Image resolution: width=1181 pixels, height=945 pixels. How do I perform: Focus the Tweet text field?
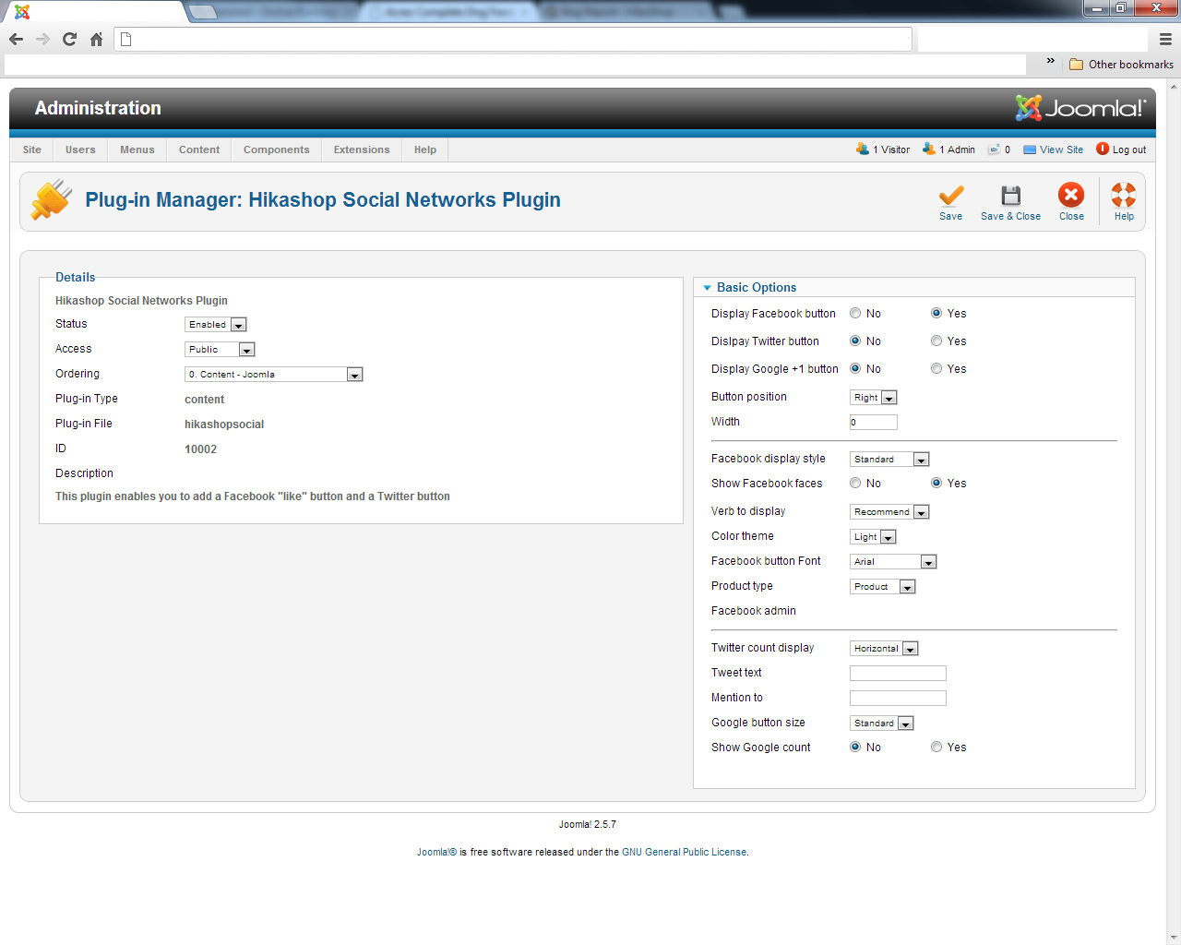coord(898,674)
